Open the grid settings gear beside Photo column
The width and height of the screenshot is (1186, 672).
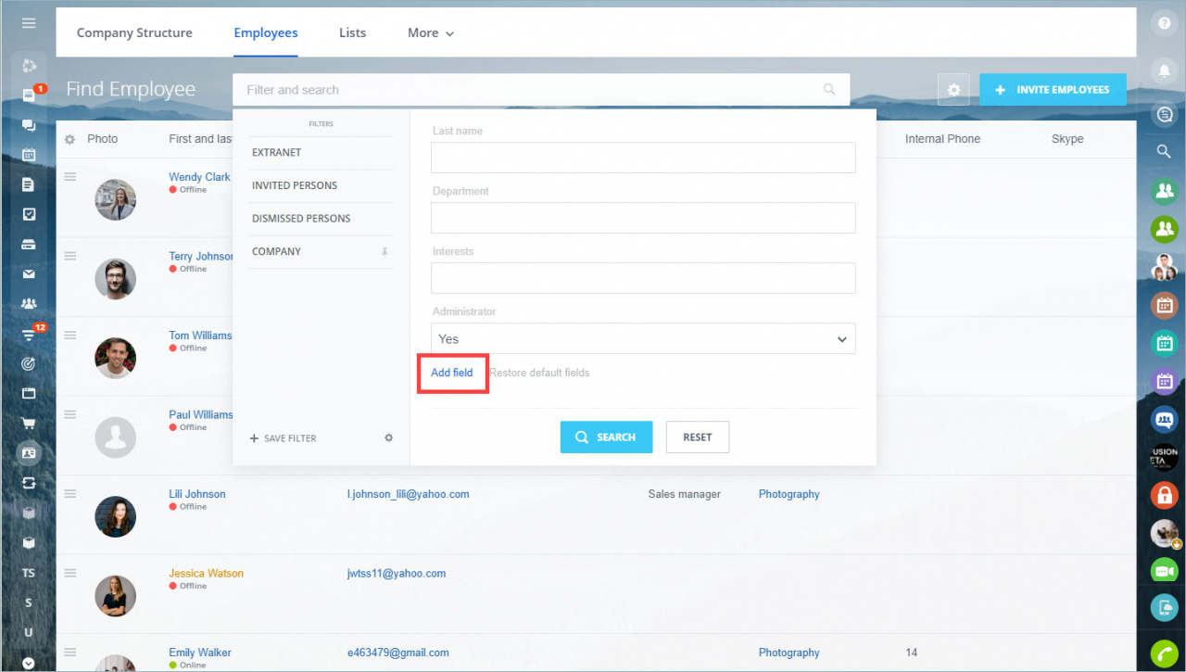coord(69,139)
